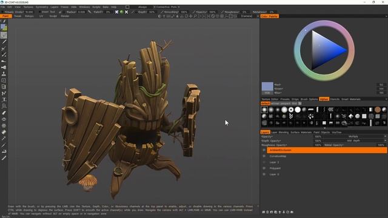Select the Curve/path N-shaped tool
Viewport: 388px width, 218px height.
(x=4, y=93)
